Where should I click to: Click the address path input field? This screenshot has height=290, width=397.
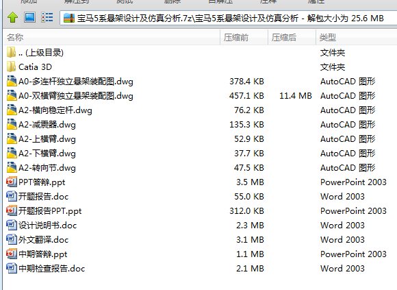(x=229, y=18)
